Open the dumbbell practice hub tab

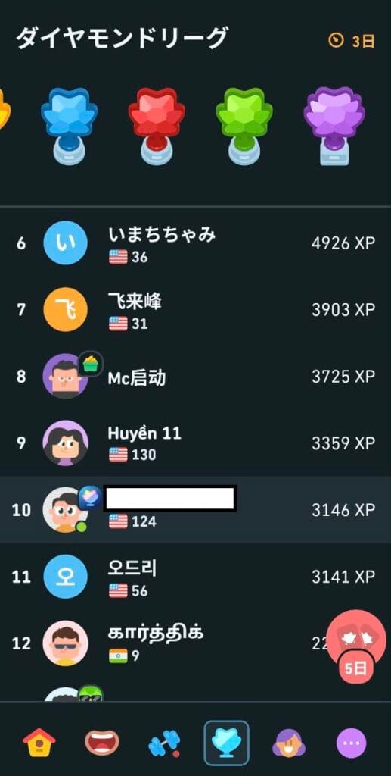[164, 743]
